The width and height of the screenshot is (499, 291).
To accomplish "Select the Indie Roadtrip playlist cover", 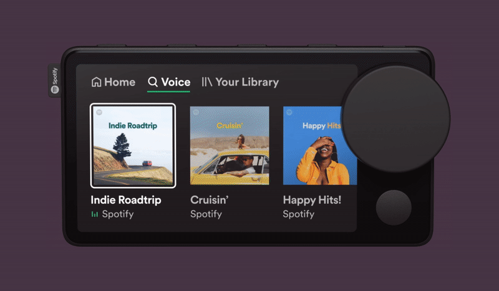I will coord(133,146).
